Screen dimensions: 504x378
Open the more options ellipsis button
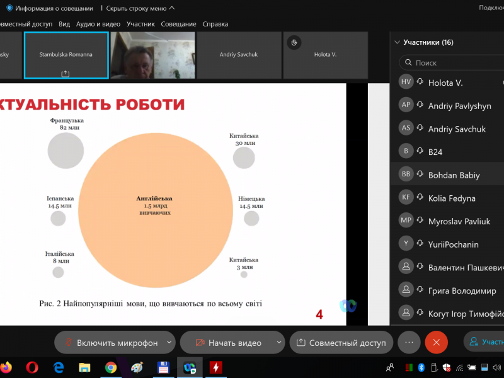tap(409, 343)
